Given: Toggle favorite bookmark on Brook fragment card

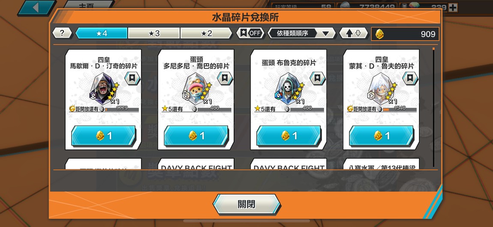Looking at the screenshot, I should click(318, 78).
